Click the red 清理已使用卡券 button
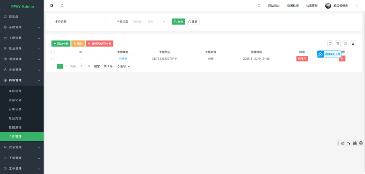365x174 pixels. (x=100, y=44)
